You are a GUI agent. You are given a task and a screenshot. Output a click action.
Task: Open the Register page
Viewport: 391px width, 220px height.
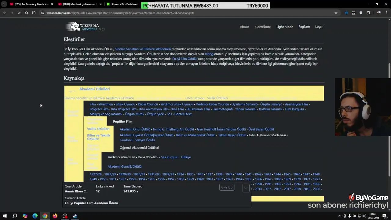304,27
